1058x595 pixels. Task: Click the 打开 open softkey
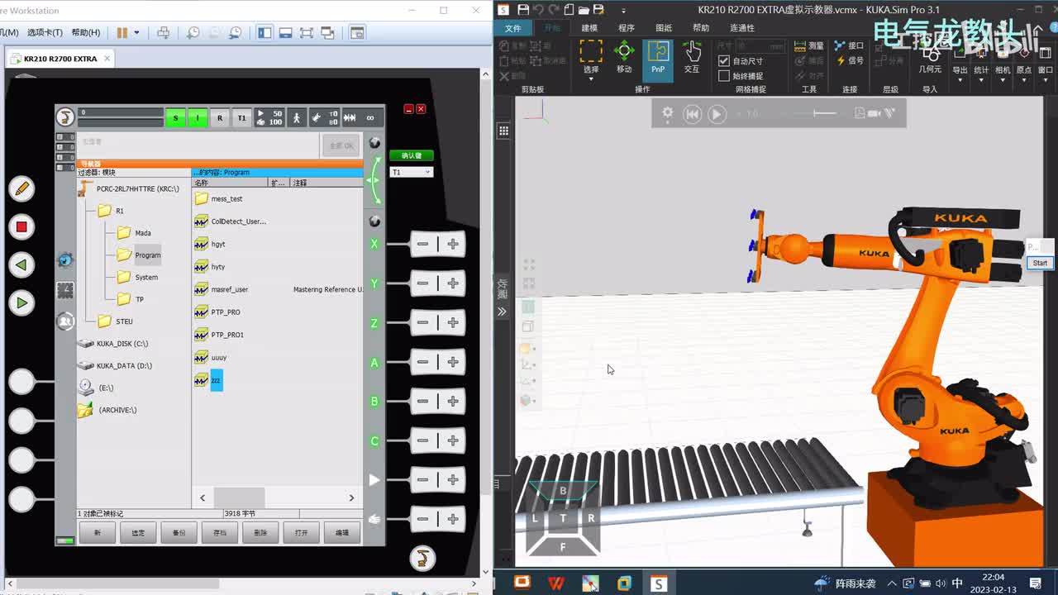point(301,533)
